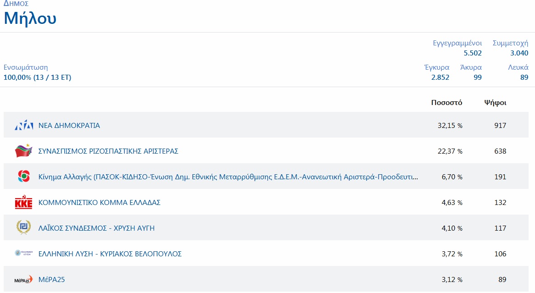Open the ΝΕΑ ΔΗΜΟΚΡΑΤΙΑ party link

pyautogui.click(x=69, y=125)
